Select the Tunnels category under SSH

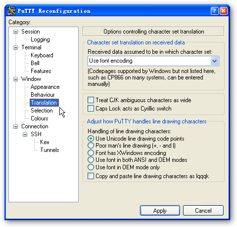[49, 150]
